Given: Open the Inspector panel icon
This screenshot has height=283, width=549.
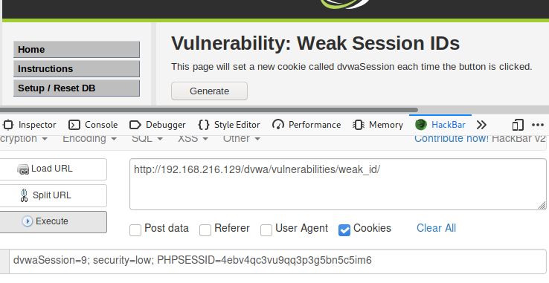Looking at the screenshot, I should click(x=8, y=125).
